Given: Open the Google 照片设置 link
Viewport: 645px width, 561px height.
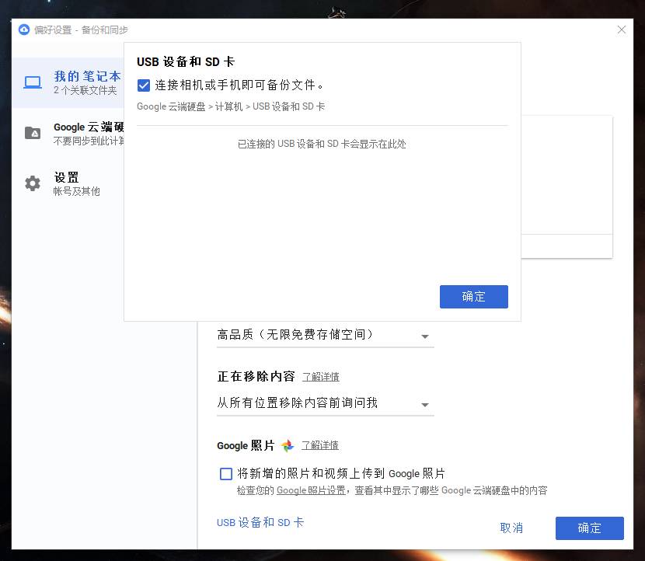Looking at the screenshot, I should pos(311,490).
